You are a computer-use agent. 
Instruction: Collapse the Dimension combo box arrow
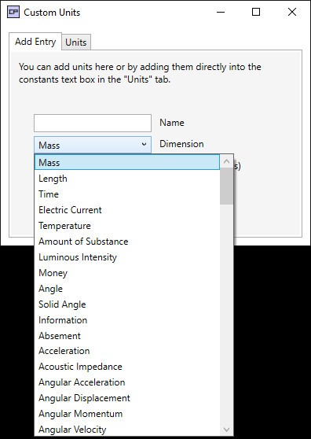click(144, 144)
